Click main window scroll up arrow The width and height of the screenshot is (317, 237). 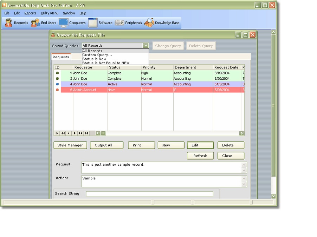click(273, 32)
